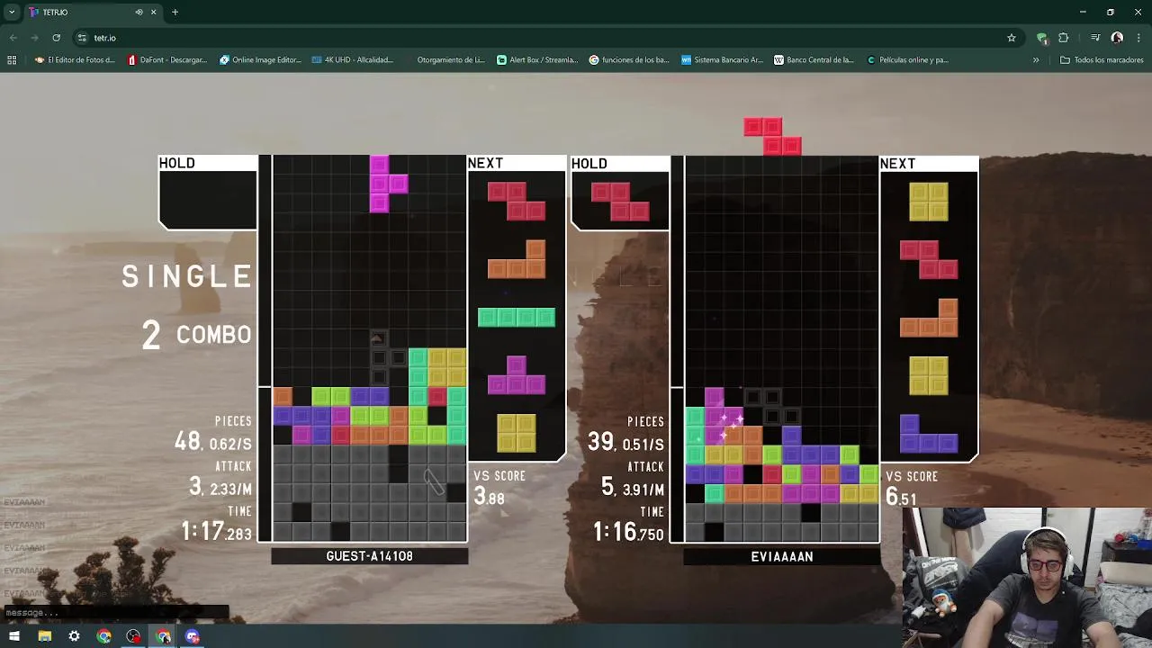Click the GUEST-A14108 player name
This screenshot has width=1152, height=648.
[x=369, y=556]
